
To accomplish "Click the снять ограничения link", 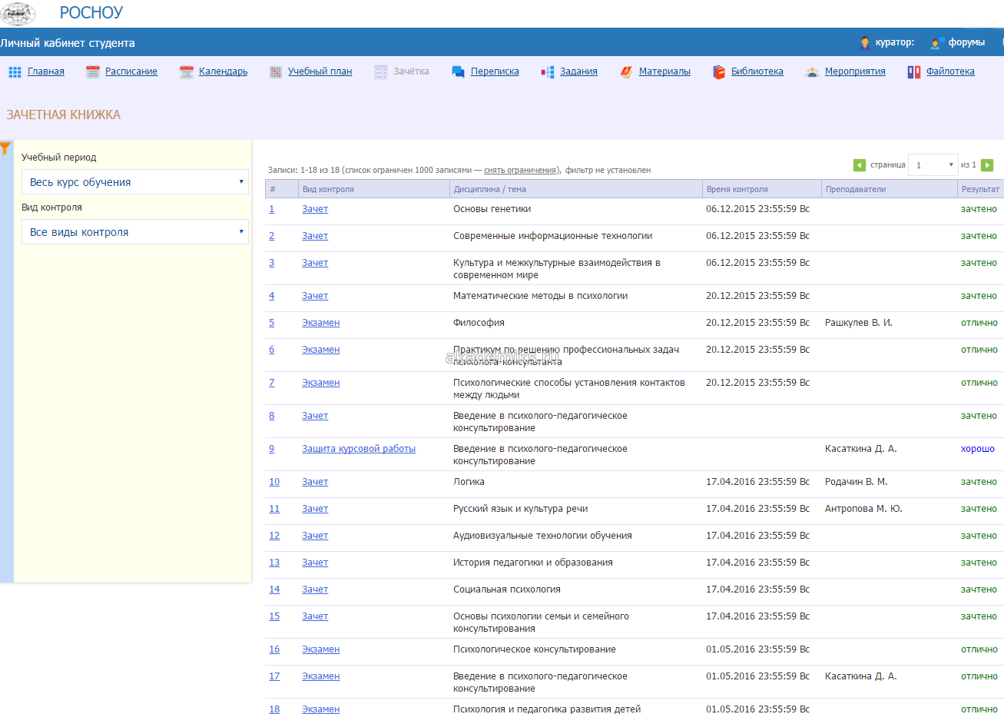I will point(520,171).
